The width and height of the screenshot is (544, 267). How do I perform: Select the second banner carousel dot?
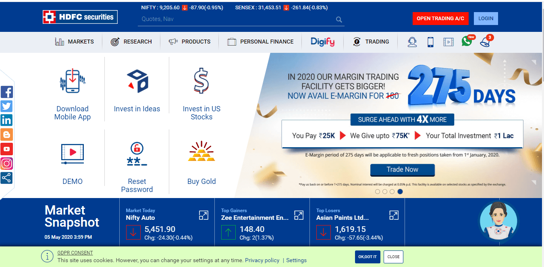pos(385,192)
